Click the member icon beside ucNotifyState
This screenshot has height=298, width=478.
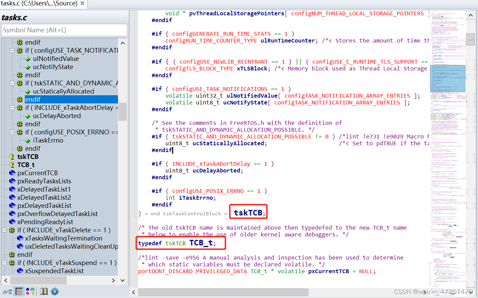(28, 67)
